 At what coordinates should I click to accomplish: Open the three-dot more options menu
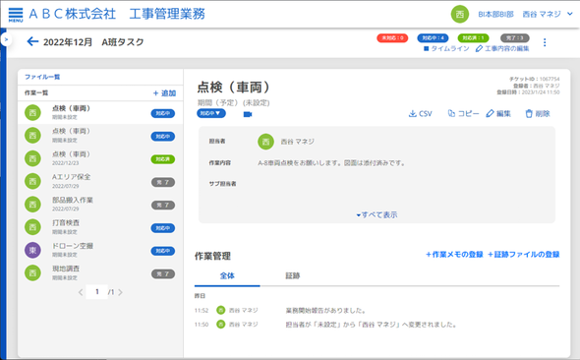click(x=545, y=42)
